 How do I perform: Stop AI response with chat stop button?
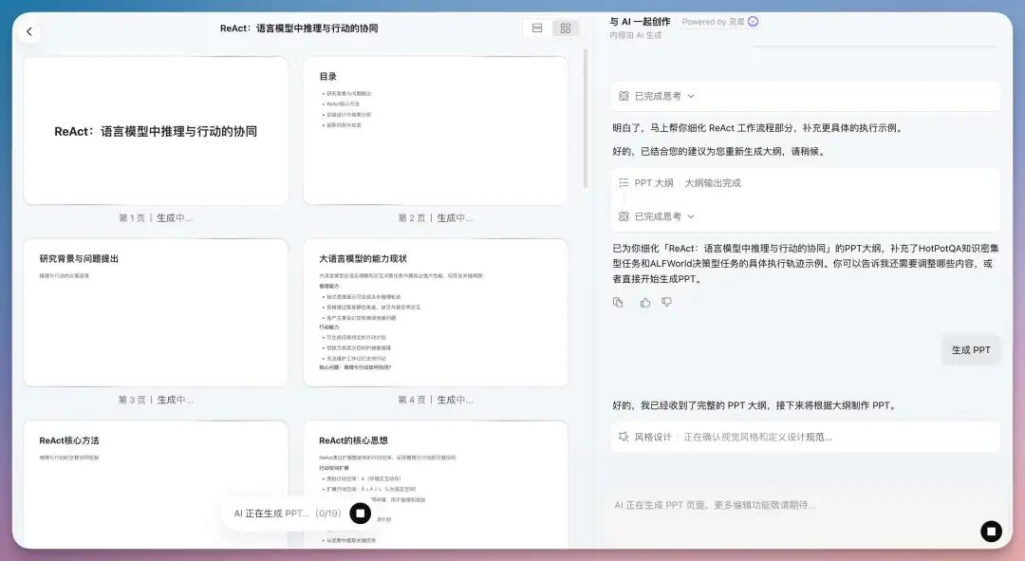991,531
